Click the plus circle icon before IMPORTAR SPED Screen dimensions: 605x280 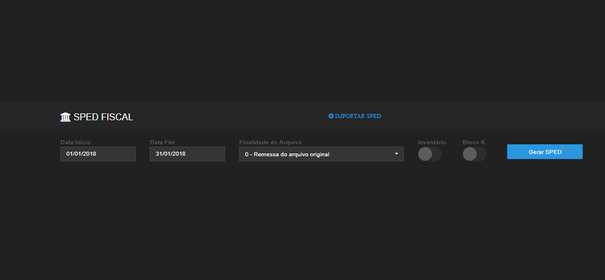click(331, 116)
